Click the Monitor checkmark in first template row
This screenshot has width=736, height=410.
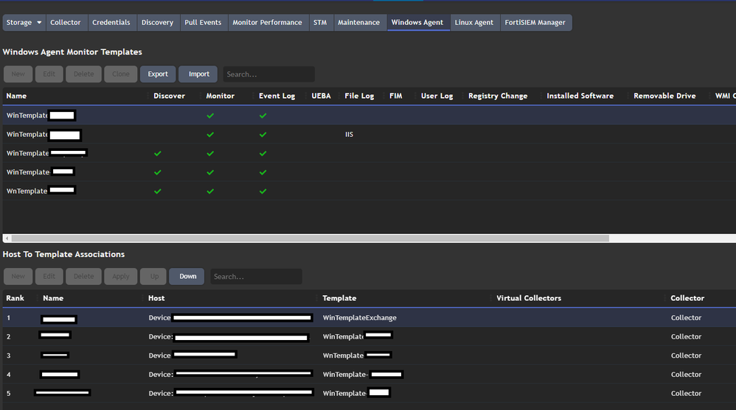pos(210,116)
